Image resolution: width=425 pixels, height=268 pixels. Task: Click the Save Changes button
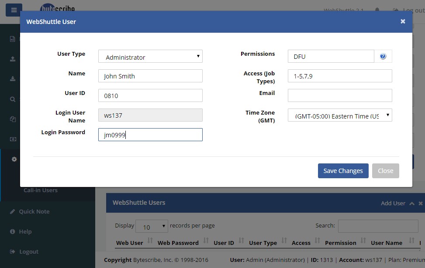point(343,171)
